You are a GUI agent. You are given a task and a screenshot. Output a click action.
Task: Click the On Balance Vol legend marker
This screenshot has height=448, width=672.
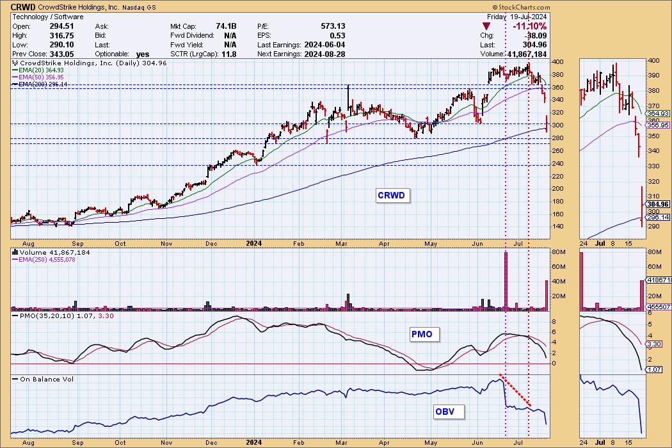point(15,380)
